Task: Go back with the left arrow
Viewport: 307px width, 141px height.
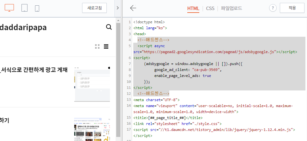Action: (x=133, y=8)
